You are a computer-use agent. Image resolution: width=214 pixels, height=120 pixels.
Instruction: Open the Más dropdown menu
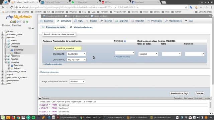click(x=189, y=21)
